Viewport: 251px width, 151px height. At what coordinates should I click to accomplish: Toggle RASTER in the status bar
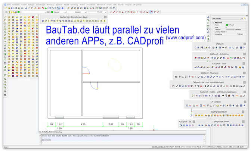[x=188, y=147]
